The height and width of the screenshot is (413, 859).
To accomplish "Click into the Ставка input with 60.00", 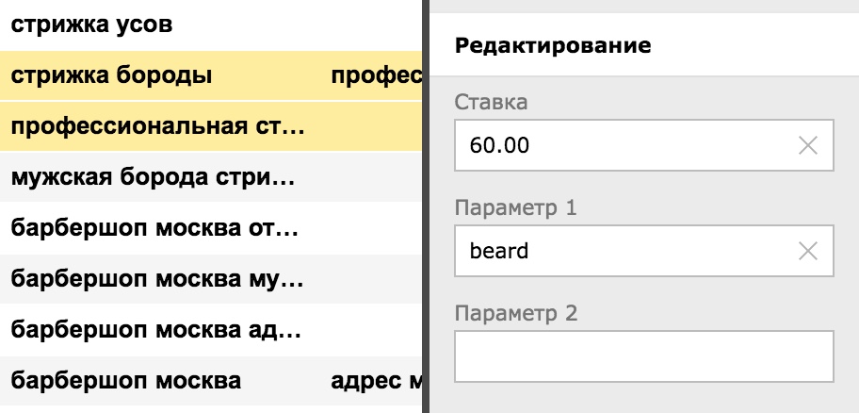I will pyautogui.click(x=622, y=145).
